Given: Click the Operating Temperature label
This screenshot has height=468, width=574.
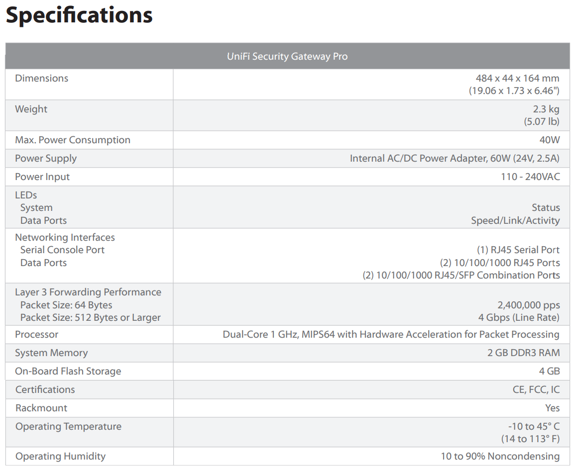Looking at the screenshot, I should [69, 427].
